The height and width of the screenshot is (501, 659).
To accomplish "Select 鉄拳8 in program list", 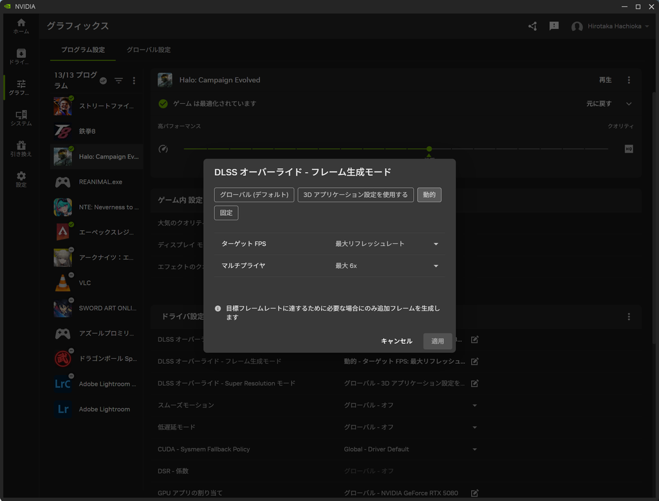I will (x=97, y=131).
